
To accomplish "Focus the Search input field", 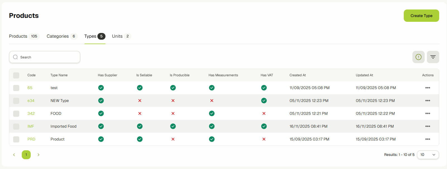I will (x=47, y=57).
